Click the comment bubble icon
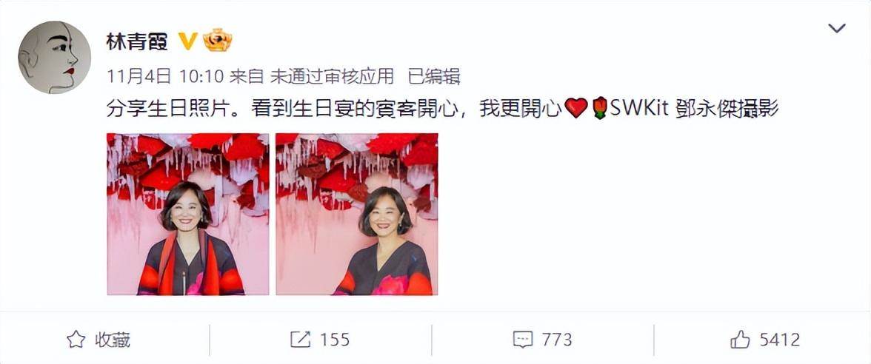This screenshot has width=871, height=364. tap(523, 340)
